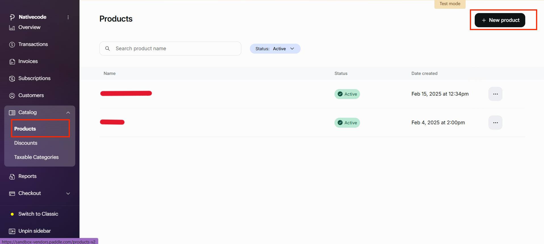Expand the Checkout section
The height and width of the screenshot is (244, 544).
click(x=68, y=193)
